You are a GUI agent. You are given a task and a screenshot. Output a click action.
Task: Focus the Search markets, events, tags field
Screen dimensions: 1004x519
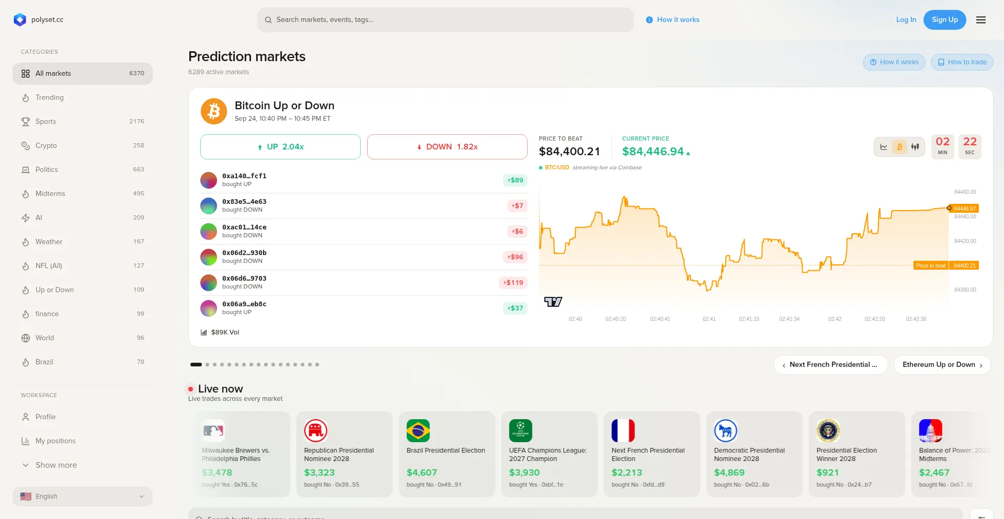[446, 20]
